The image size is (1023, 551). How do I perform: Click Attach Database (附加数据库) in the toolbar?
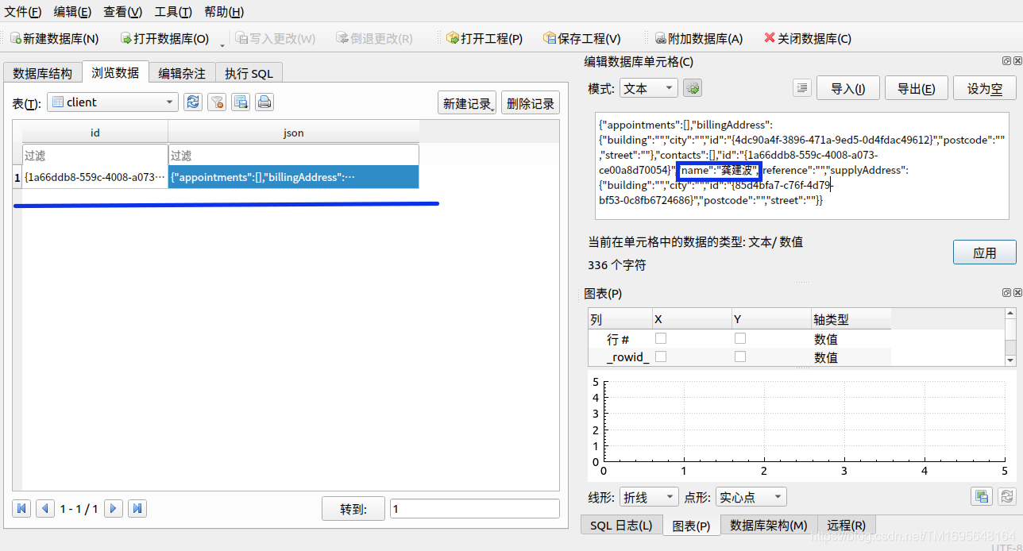(x=699, y=38)
